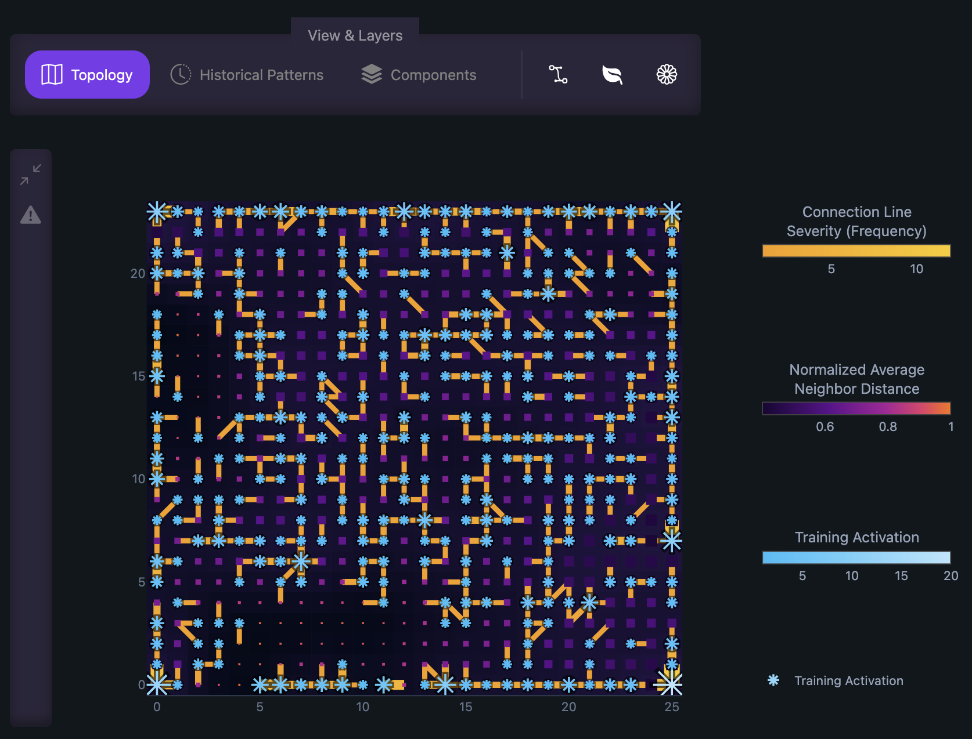The height and width of the screenshot is (739, 972).
Task: Click the clock icon beside Historical Patterns
Action: point(181,74)
